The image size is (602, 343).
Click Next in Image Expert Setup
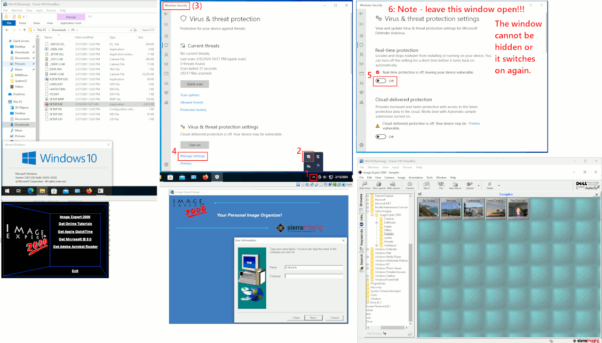(313, 318)
